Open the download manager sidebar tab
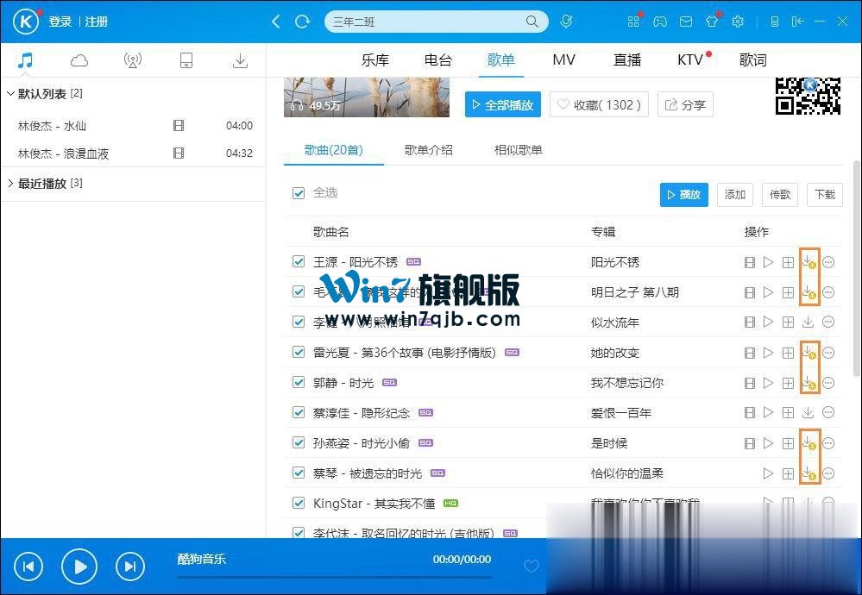Viewport: 862px width, 595px height. (x=240, y=60)
